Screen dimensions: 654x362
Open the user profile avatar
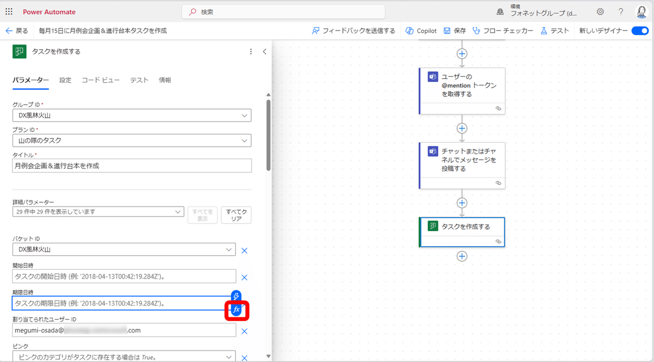click(x=641, y=11)
